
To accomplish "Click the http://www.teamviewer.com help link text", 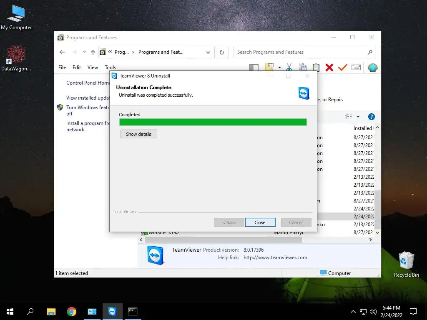I will [275, 257].
